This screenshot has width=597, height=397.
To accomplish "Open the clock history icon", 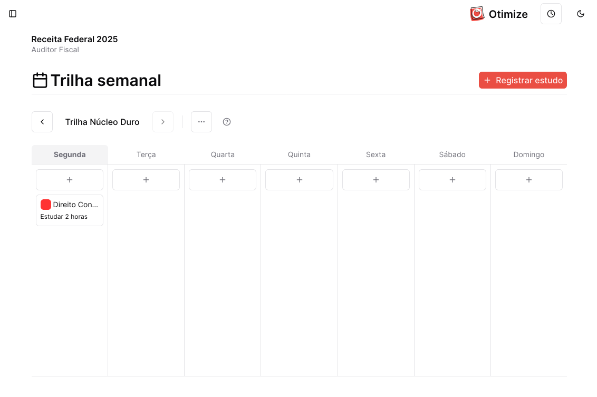I will click(551, 14).
